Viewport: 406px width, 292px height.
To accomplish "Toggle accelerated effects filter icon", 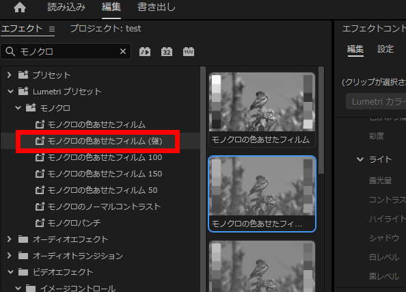I will click(145, 51).
